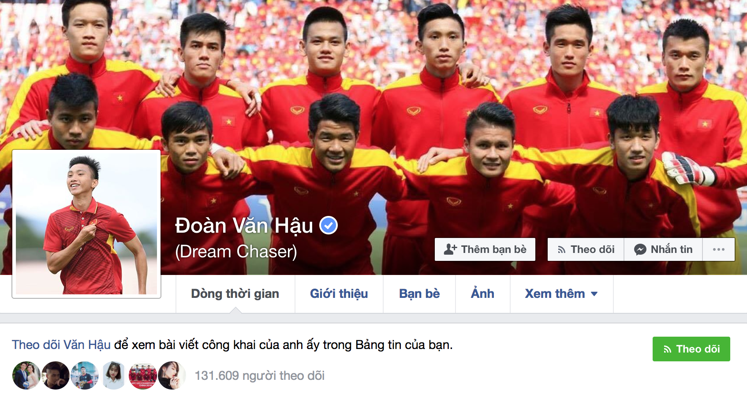Screen dimensions: 747x401
Task: Click the Theo dõi Văn Hậu link
Action: pyautogui.click(x=61, y=345)
